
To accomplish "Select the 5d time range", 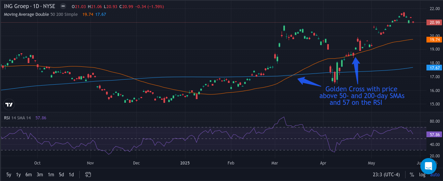I will 61,175.
